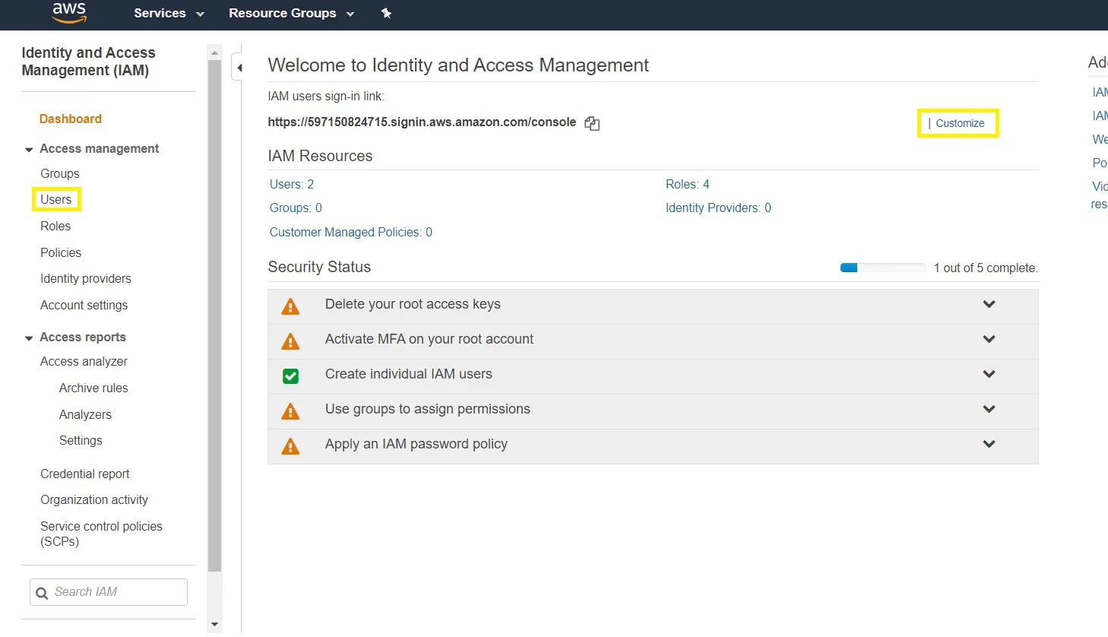Open the Users: 2 resource link
Screen dimensions: 1108x637
pos(292,184)
